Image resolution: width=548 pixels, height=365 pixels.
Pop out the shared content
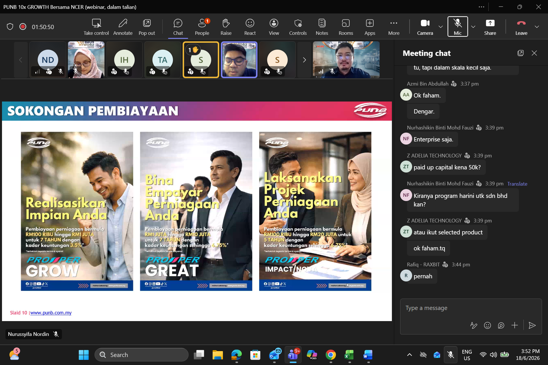click(147, 27)
